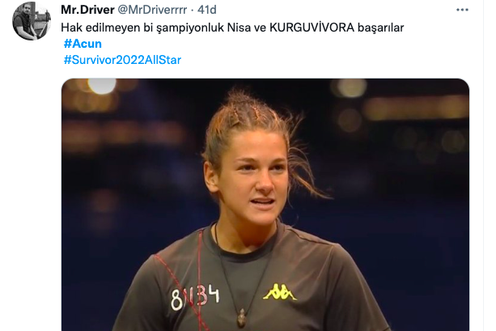The height and width of the screenshot is (331, 496).
Task: Open the #Survivor2022AllStar hashtag
Action: pos(122,60)
